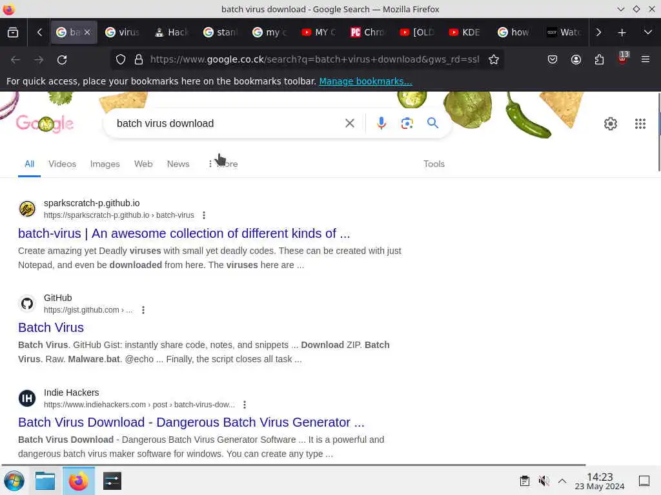661x495 pixels.
Task: Open the extension with badge 13
Action: [x=623, y=58]
